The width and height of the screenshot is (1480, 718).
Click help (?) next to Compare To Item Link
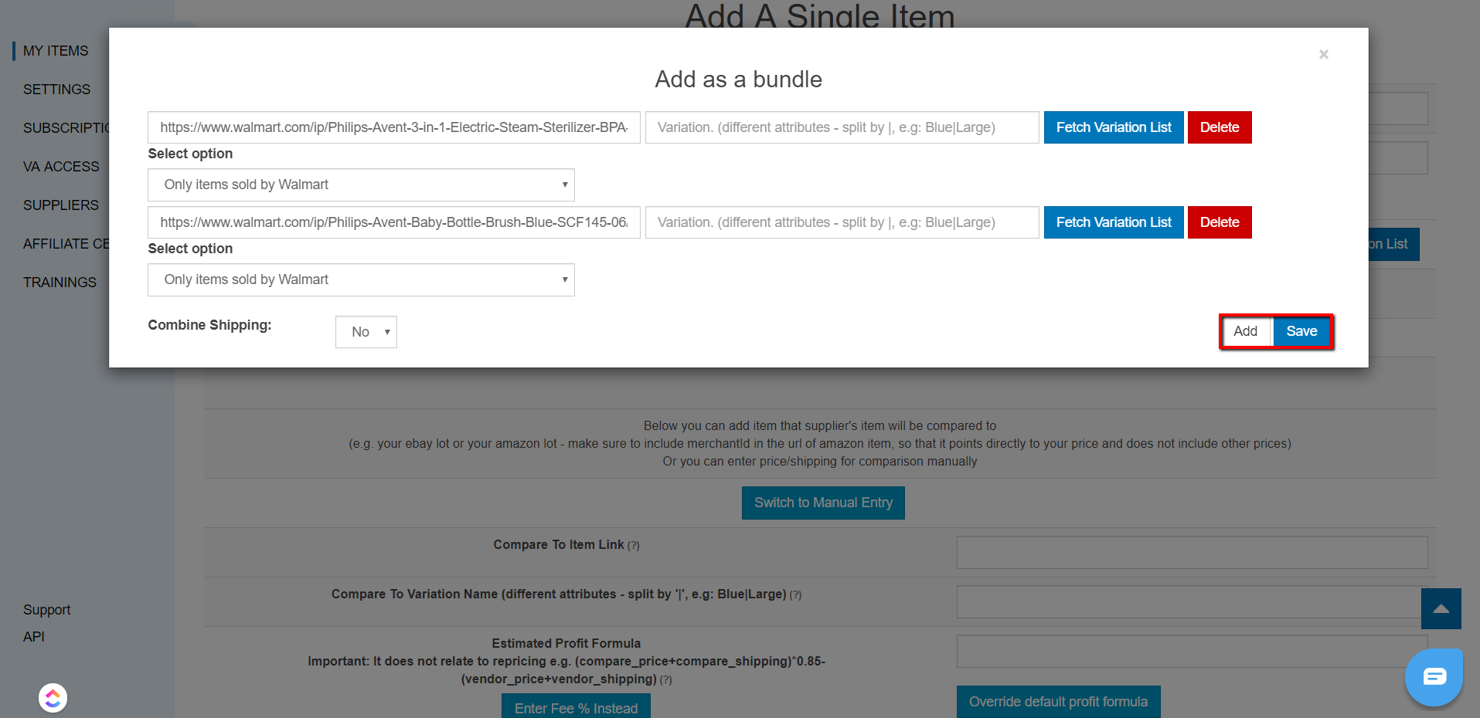click(x=634, y=546)
